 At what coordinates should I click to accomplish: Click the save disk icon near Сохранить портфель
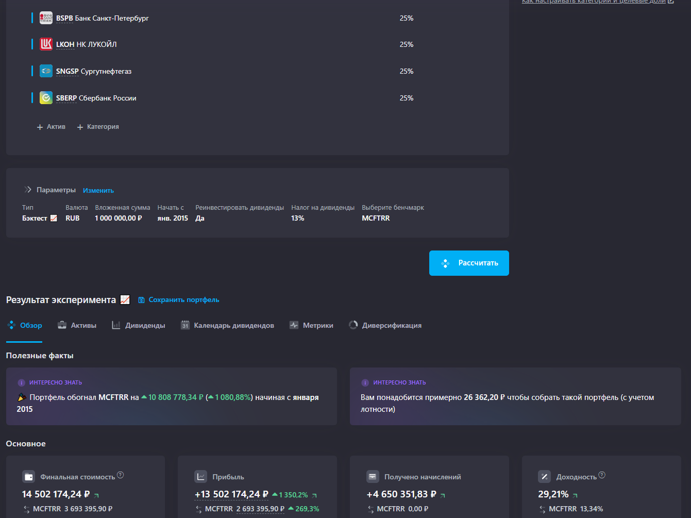coord(141,300)
